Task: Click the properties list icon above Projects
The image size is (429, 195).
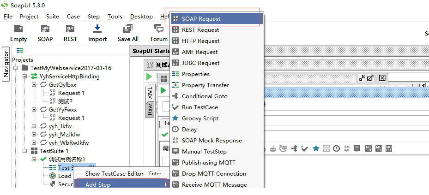Action: click(x=20, y=50)
